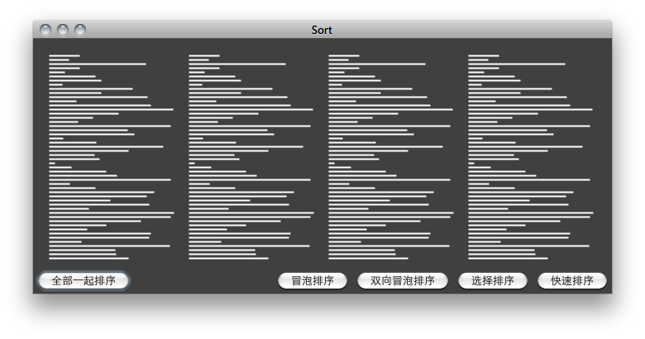The height and width of the screenshot is (339, 645).
Task: Zoom the Sort window using the third title-bar button
Action: point(80,30)
